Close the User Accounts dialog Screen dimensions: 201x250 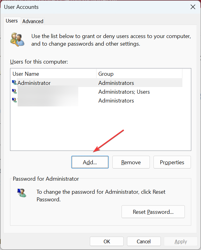tap(193, 7)
